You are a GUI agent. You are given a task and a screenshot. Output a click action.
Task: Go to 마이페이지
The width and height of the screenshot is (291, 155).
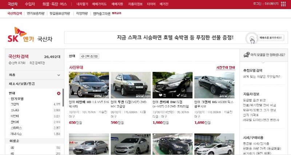(x=271, y=4)
